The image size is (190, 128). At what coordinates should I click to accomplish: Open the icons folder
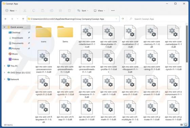(43, 34)
